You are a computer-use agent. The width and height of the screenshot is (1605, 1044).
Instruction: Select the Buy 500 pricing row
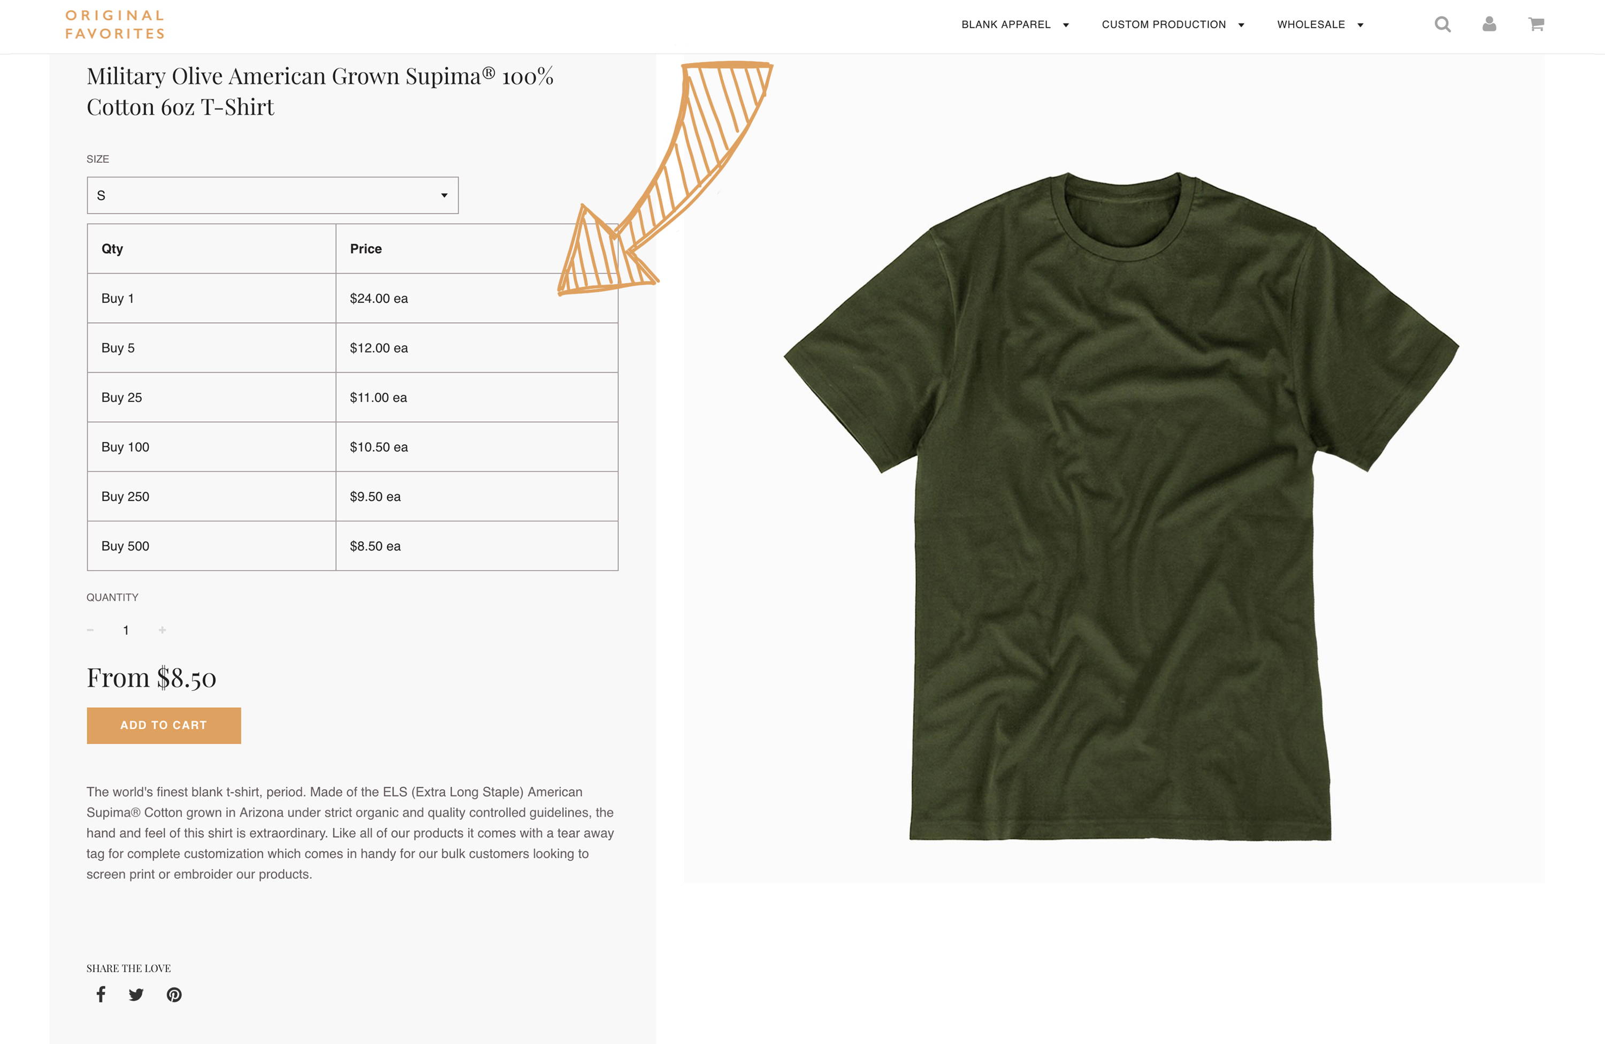(x=353, y=546)
